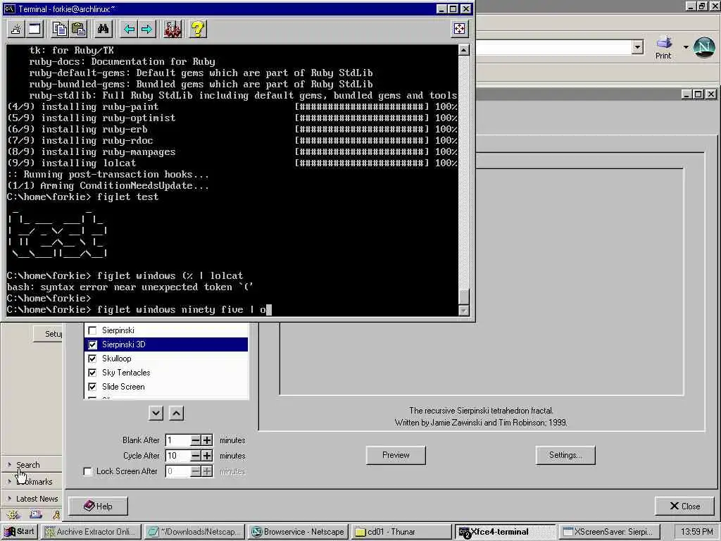Screen dimensions: 721x541
Task: Switch to Archive Extractor Online taskbar item
Action: coord(91,532)
